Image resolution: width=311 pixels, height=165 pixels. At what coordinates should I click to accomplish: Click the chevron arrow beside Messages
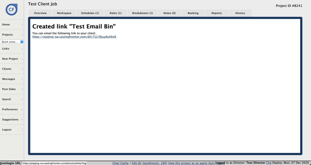coord(22,79)
